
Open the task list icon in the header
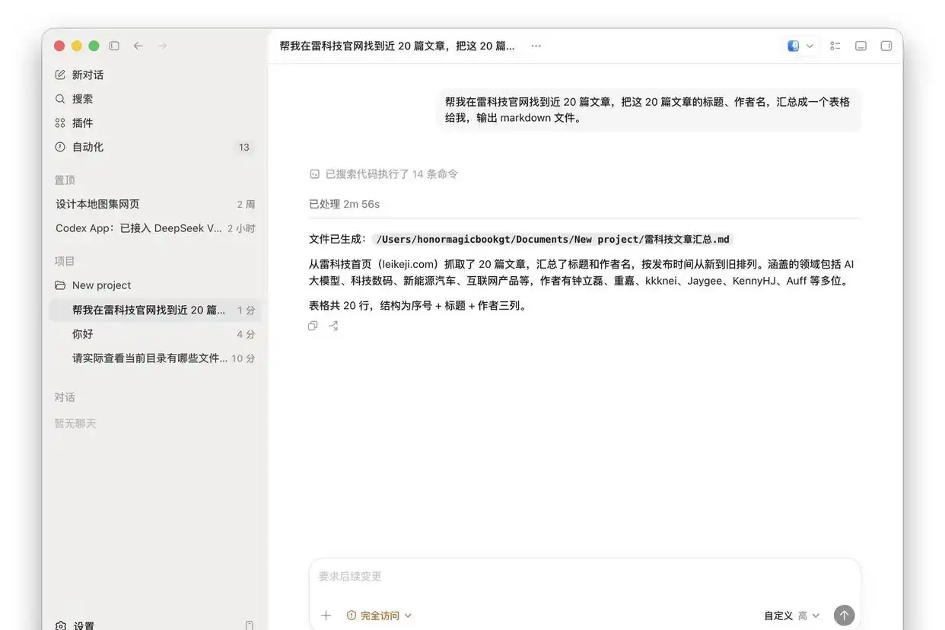coord(835,46)
